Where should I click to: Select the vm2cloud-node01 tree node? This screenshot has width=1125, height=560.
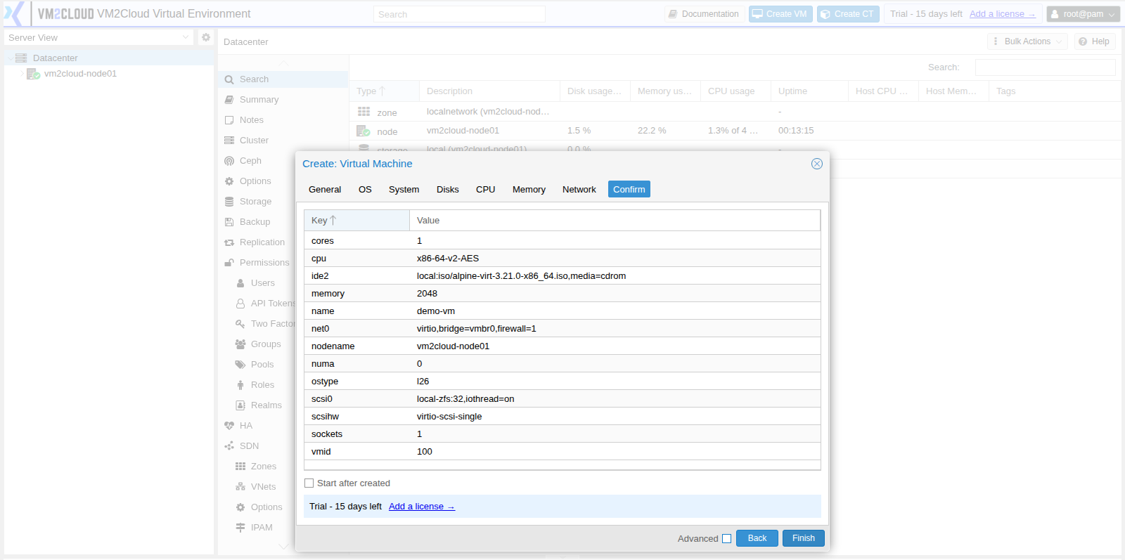tap(80, 73)
